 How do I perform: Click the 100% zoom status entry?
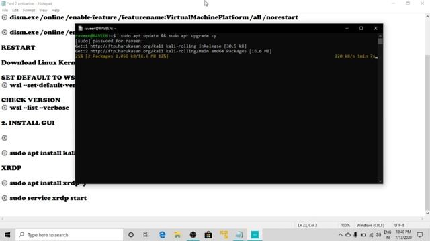point(345,225)
